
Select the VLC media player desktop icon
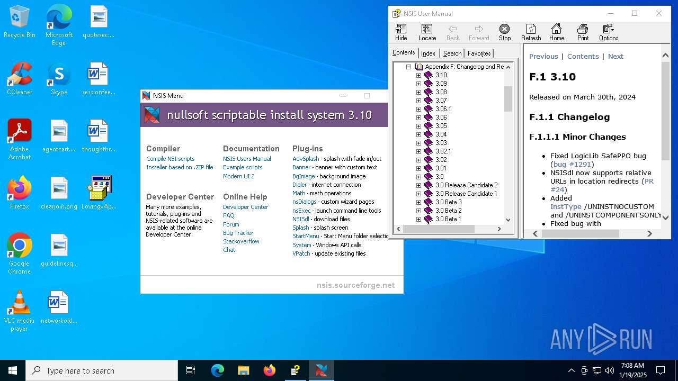20,311
